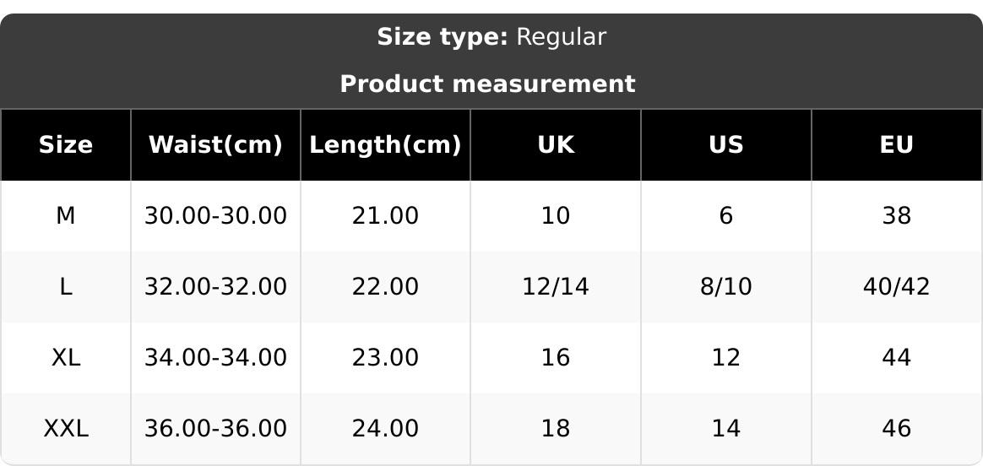The image size is (983, 466).
Task: Select the 12/14 UK size cell
Action: click(556, 287)
